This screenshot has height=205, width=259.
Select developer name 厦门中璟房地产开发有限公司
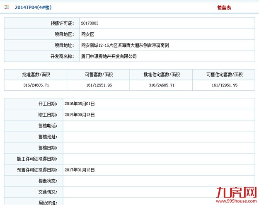click(x=109, y=56)
